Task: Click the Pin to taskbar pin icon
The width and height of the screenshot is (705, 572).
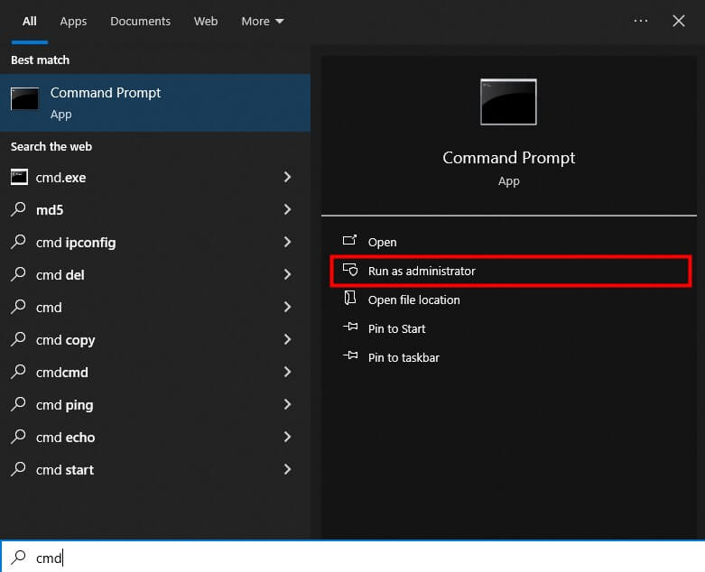Action: click(x=350, y=357)
